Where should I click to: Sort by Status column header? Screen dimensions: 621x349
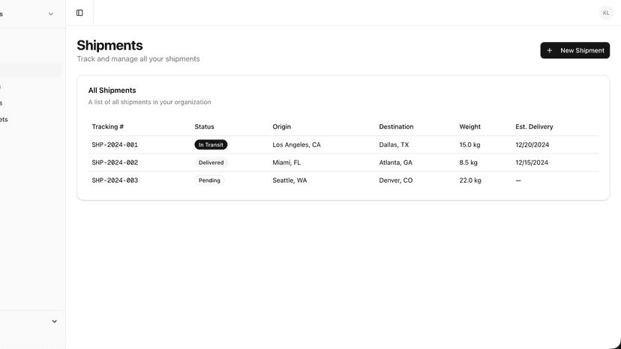(x=204, y=127)
